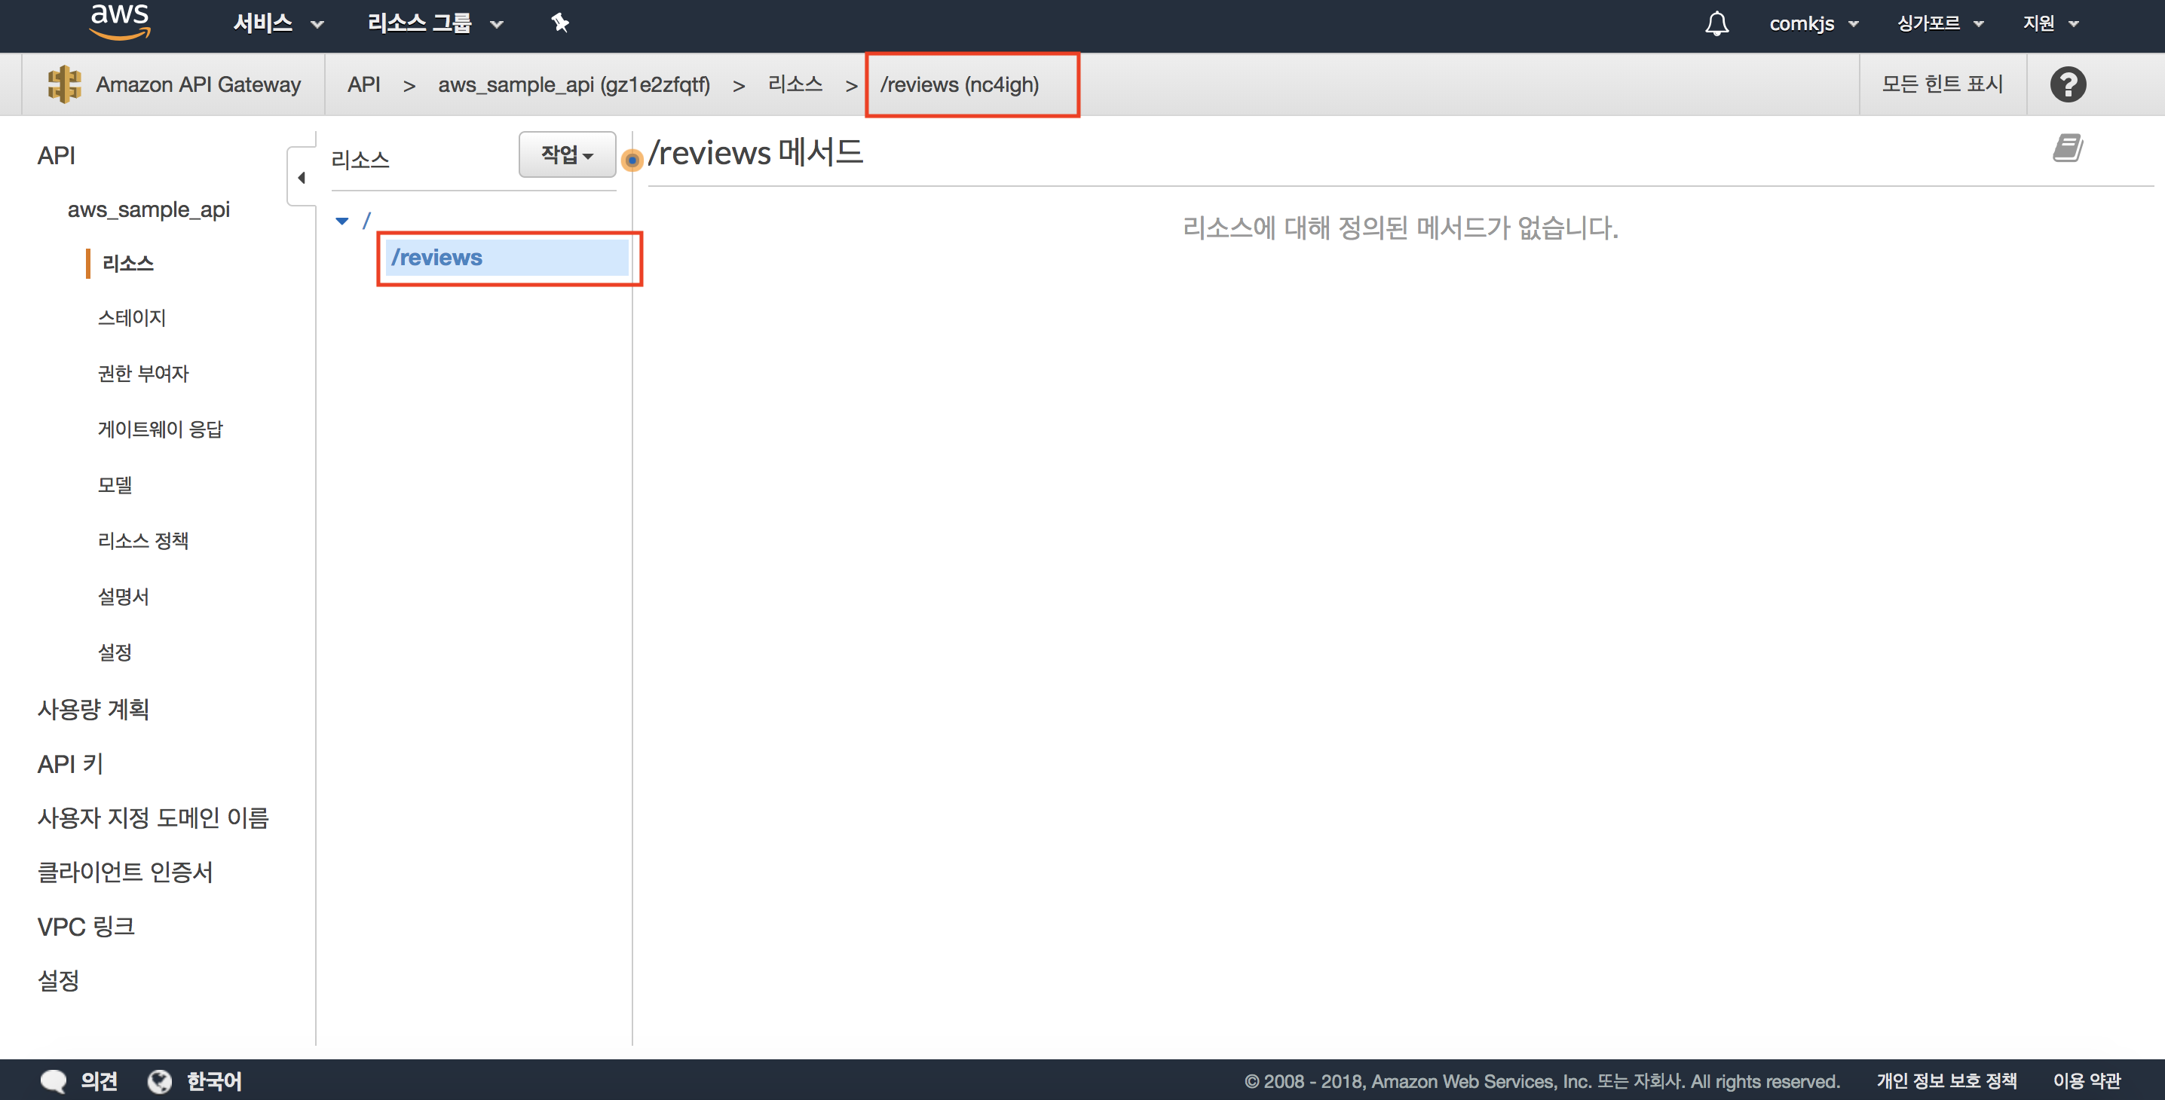
Task: Click the globe language icon in footer
Action: click(160, 1080)
